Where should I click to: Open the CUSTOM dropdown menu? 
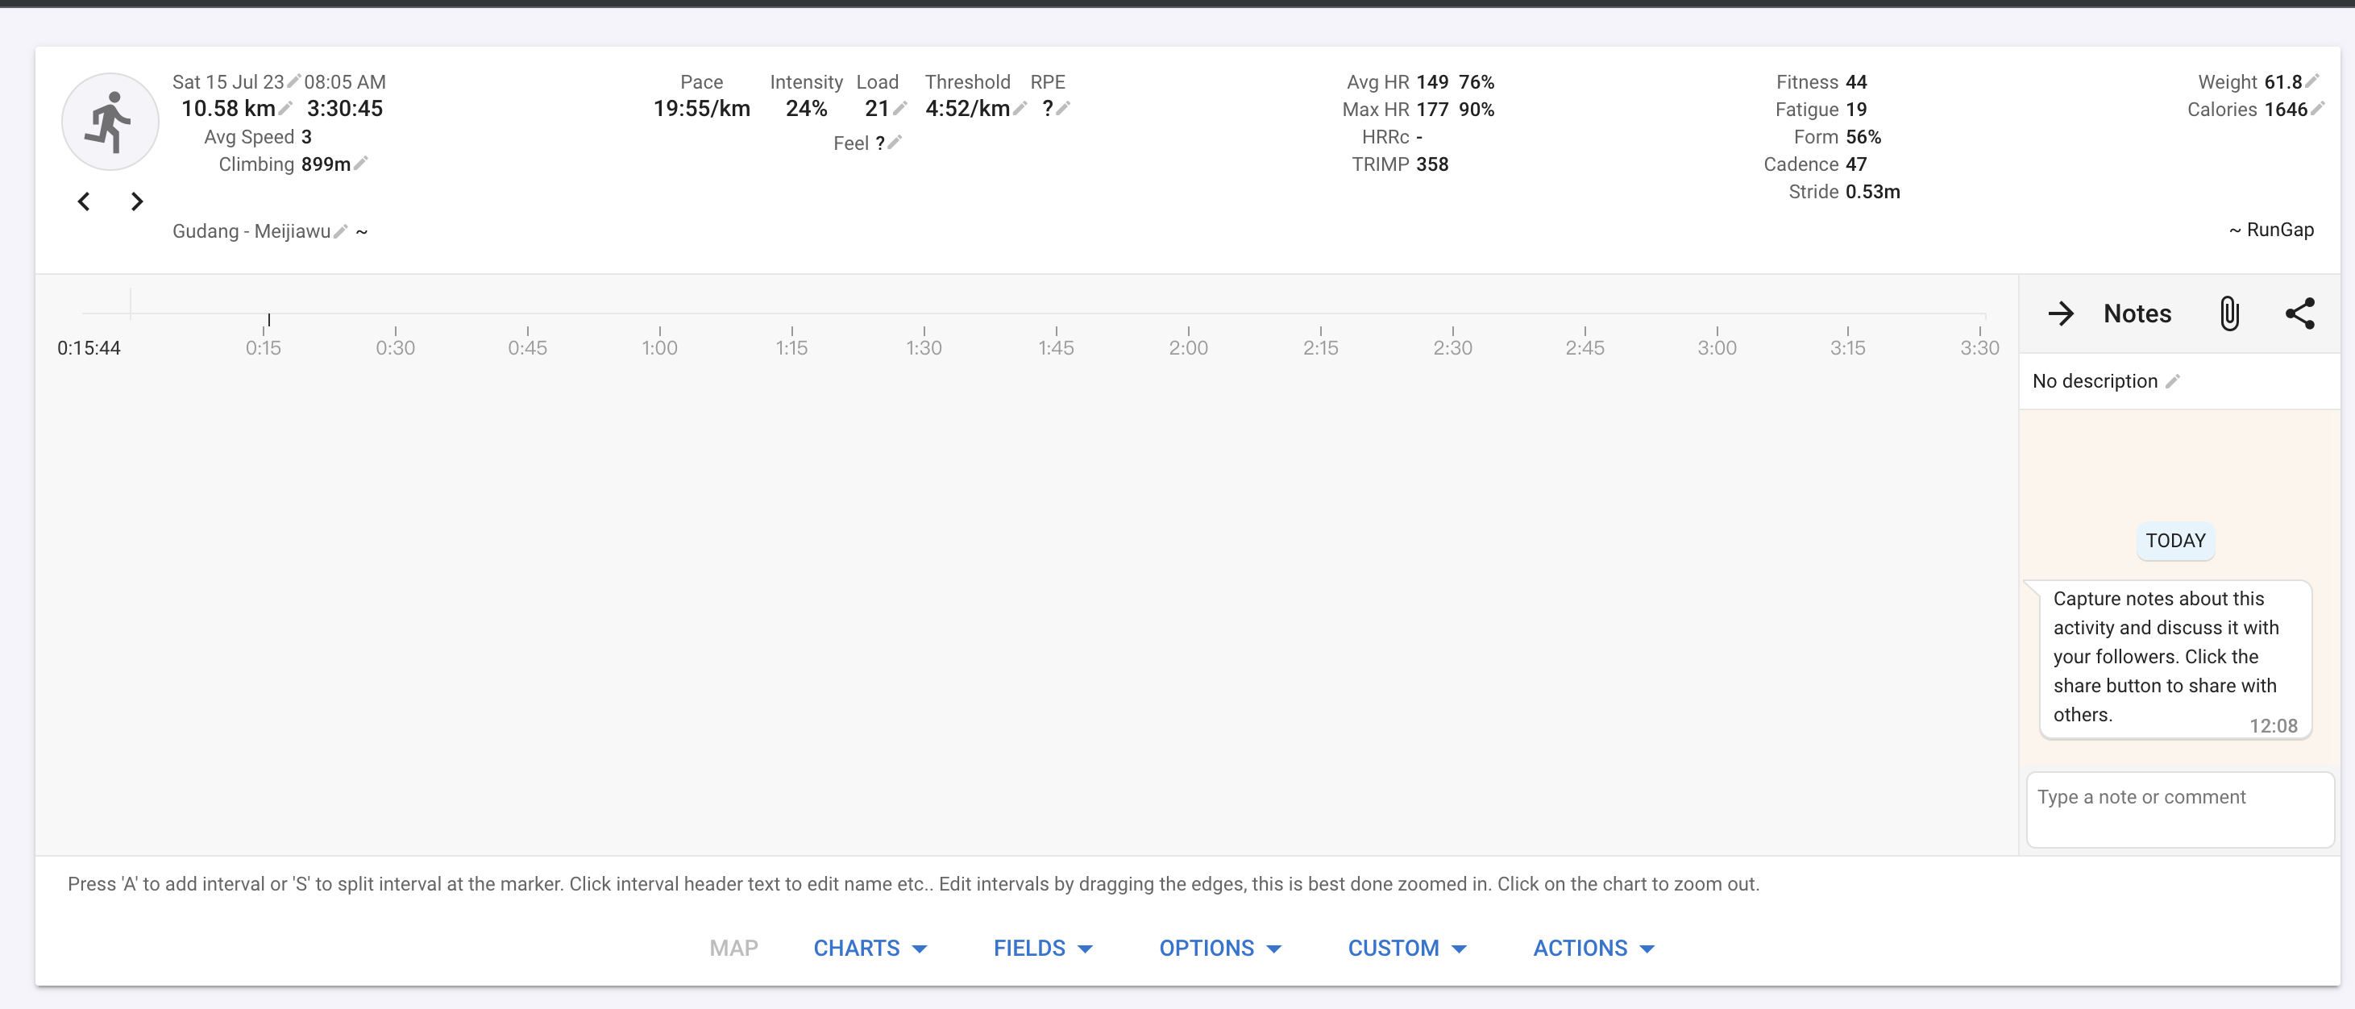click(x=1407, y=948)
